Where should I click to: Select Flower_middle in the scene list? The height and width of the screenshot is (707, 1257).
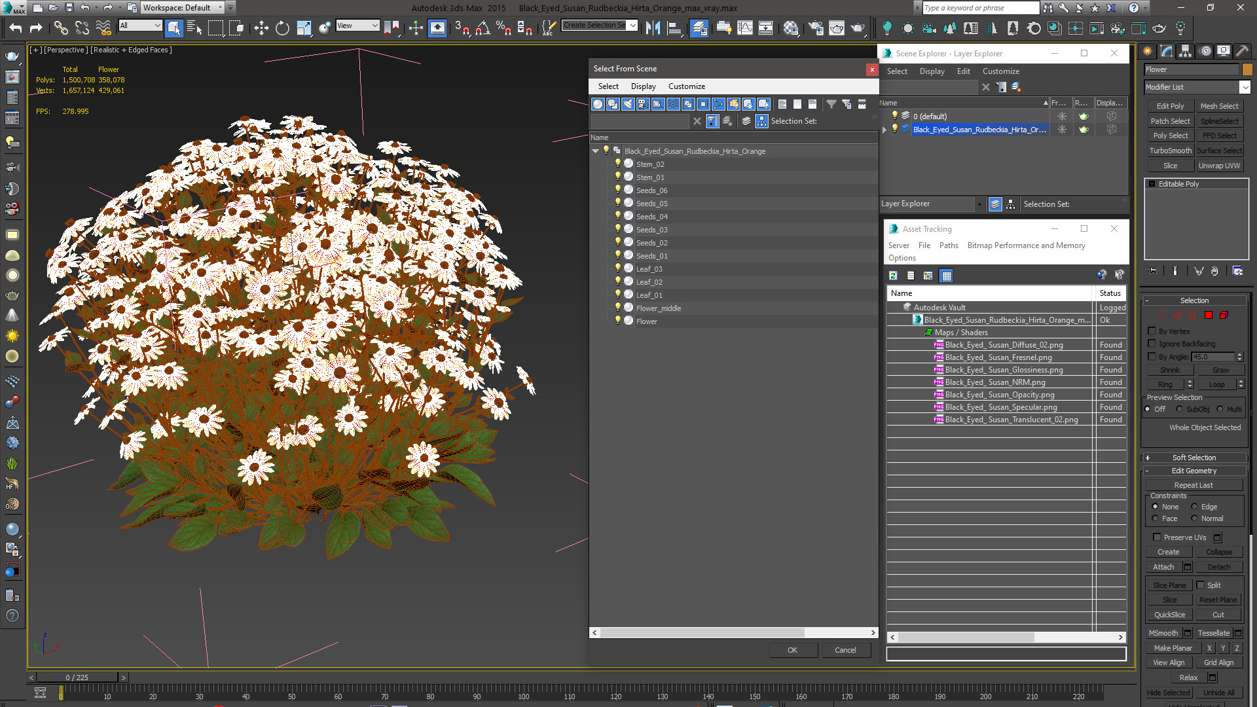(x=658, y=308)
